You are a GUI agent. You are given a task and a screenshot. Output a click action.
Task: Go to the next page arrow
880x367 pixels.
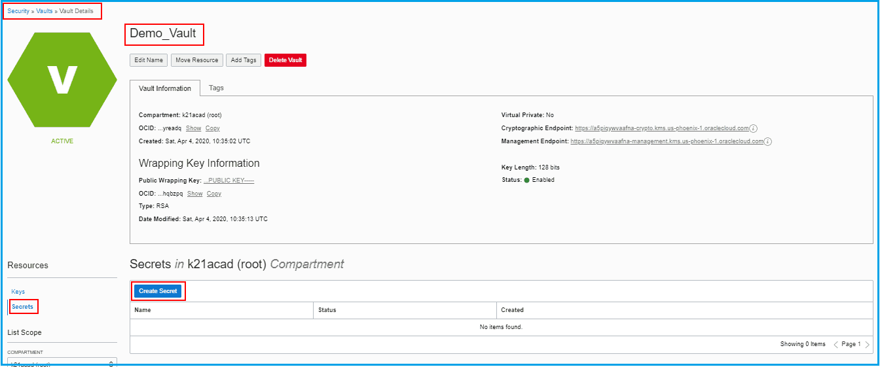867,345
